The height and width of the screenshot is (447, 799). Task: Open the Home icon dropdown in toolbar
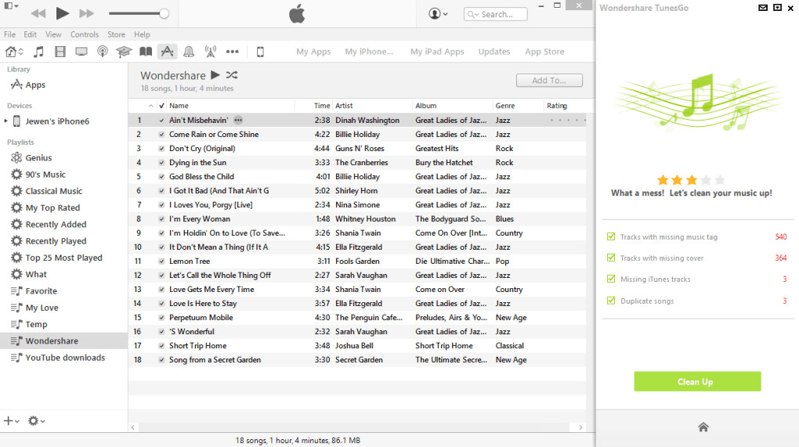[x=14, y=52]
